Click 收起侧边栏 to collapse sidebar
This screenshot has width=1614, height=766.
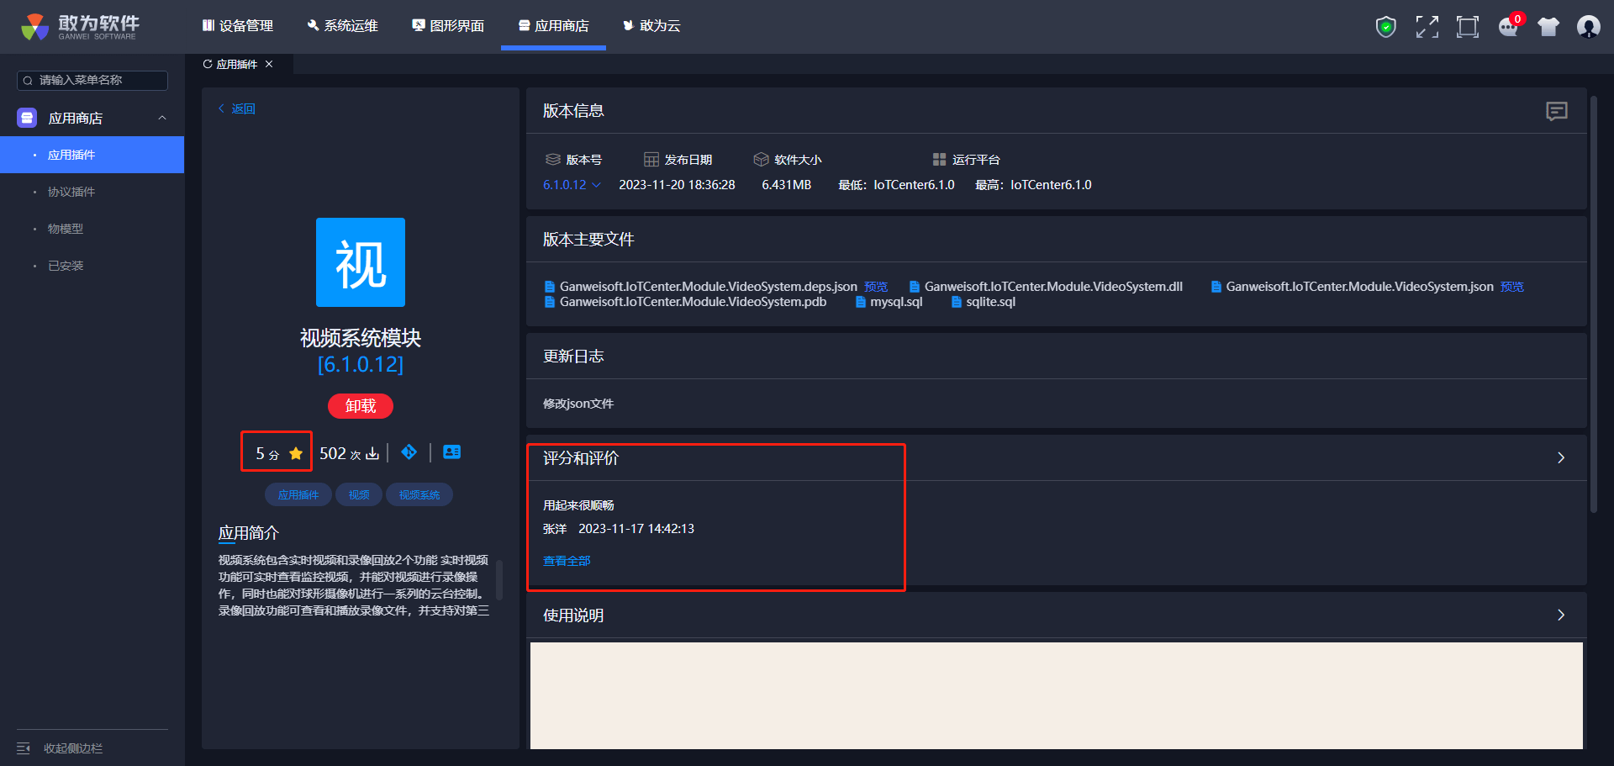point(73,748)
